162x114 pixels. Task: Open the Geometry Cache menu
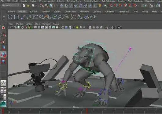[74, 1]
